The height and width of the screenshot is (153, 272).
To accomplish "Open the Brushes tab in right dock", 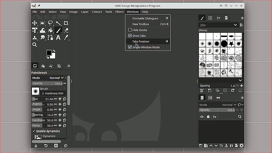I will coord(202,18).
